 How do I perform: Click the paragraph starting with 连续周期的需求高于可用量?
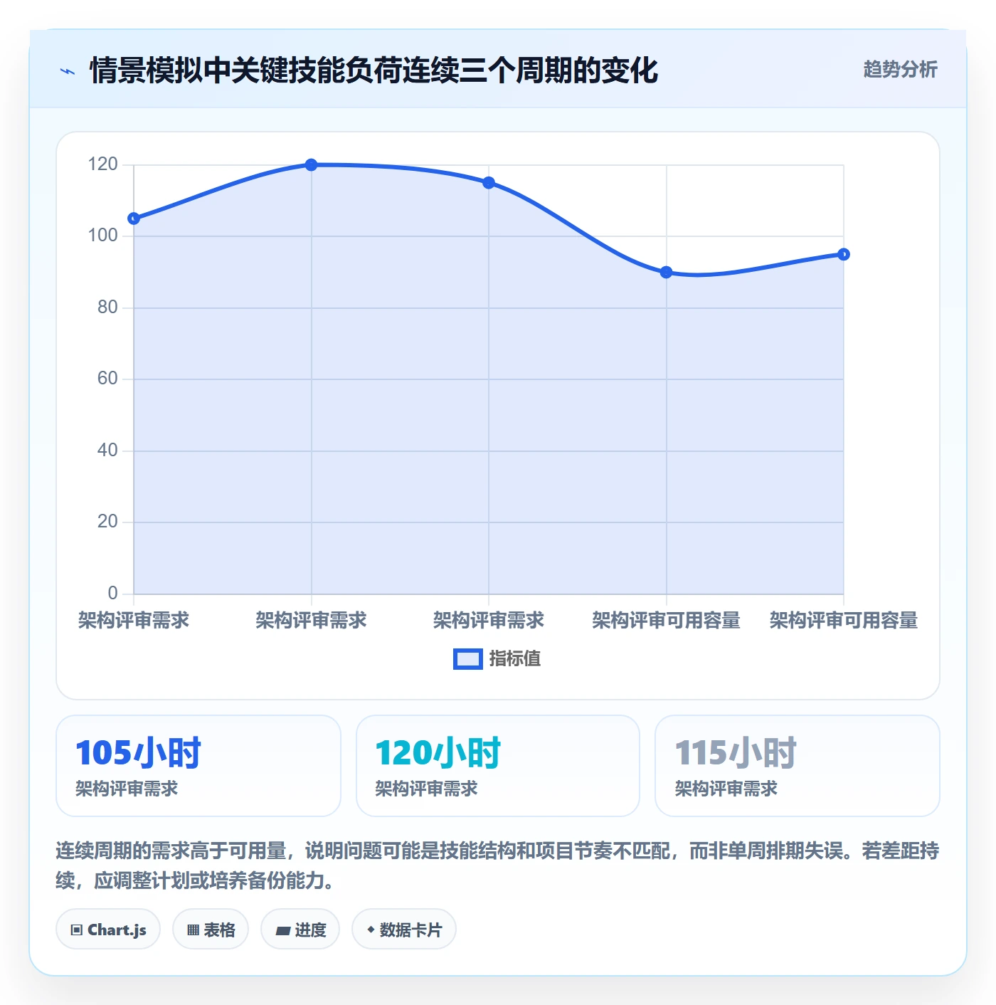pyautogui.click(x=497, y=865)
